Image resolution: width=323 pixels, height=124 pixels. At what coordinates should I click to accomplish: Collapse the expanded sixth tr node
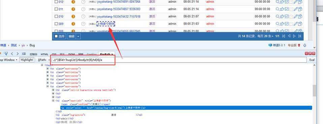pos(48,87)
